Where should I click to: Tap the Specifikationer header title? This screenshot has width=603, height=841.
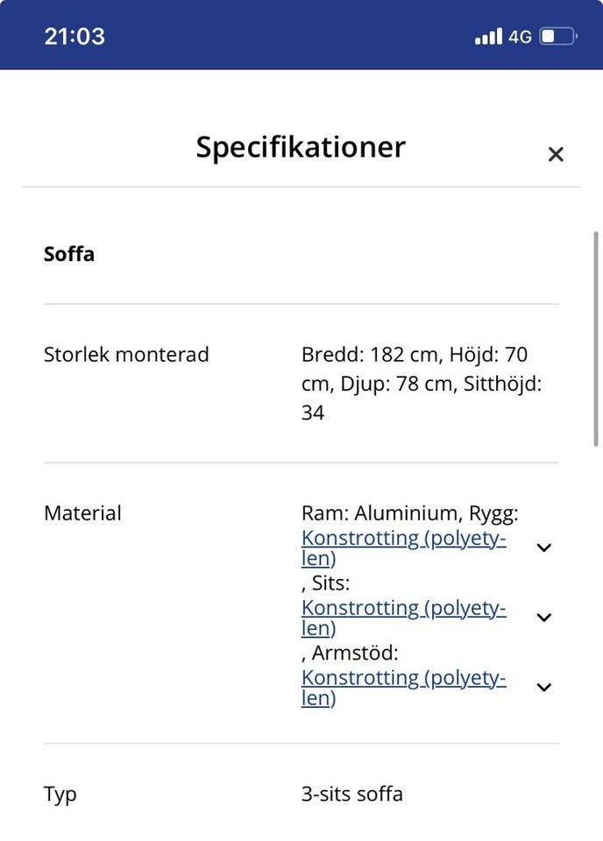[x=301, y=147]
